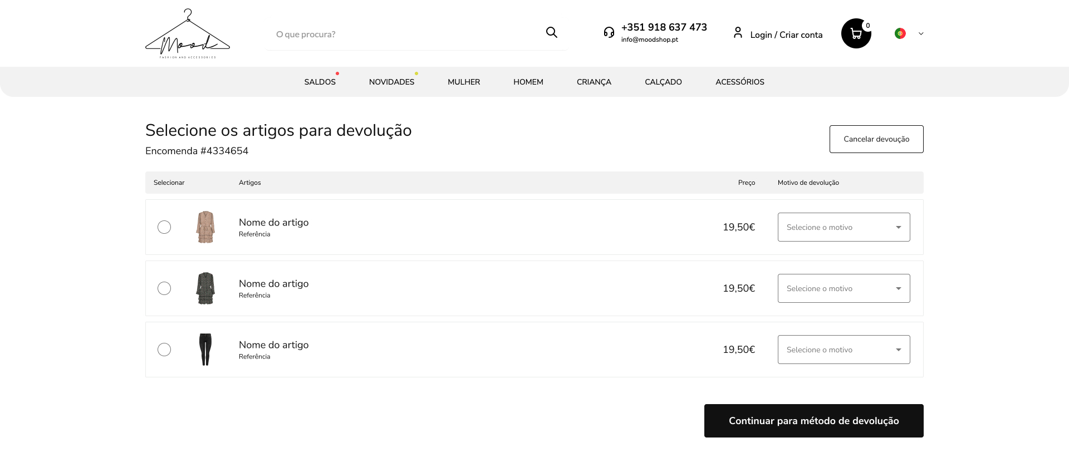The width and height of the screenshot is (1069, 467).
Task: Open return reason dropdown for beige dress
Action: click(844, 227)
